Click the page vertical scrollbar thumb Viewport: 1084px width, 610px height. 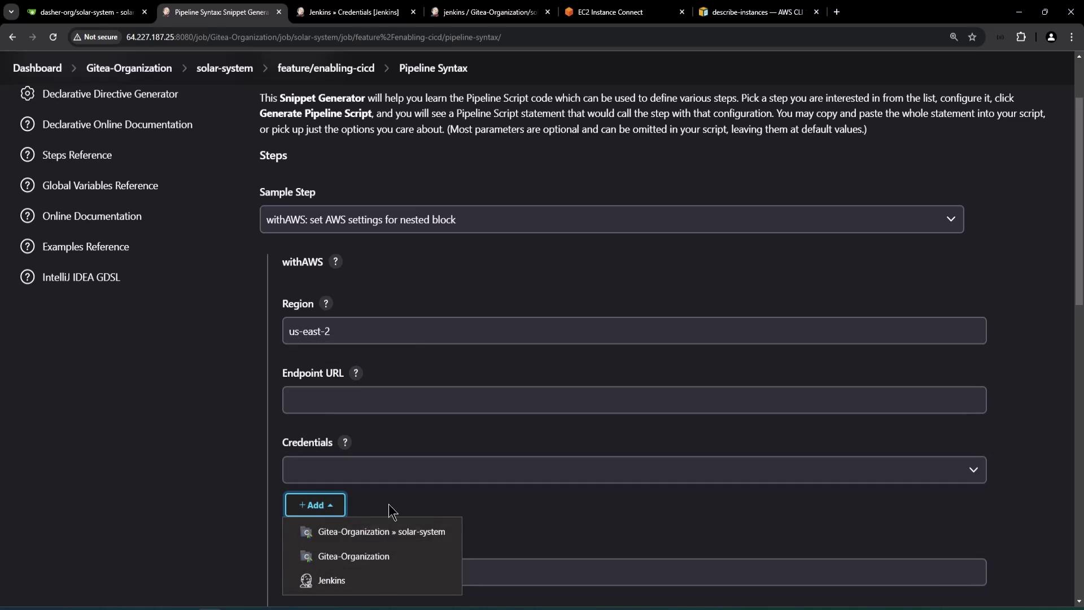[1078, 201]
